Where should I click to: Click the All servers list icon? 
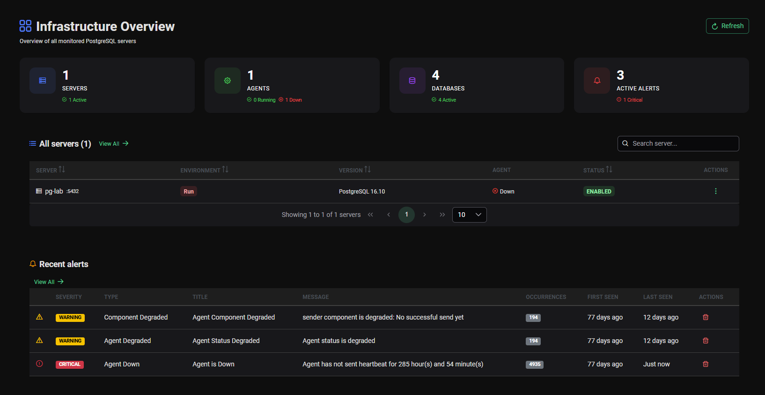click(33, 143)
